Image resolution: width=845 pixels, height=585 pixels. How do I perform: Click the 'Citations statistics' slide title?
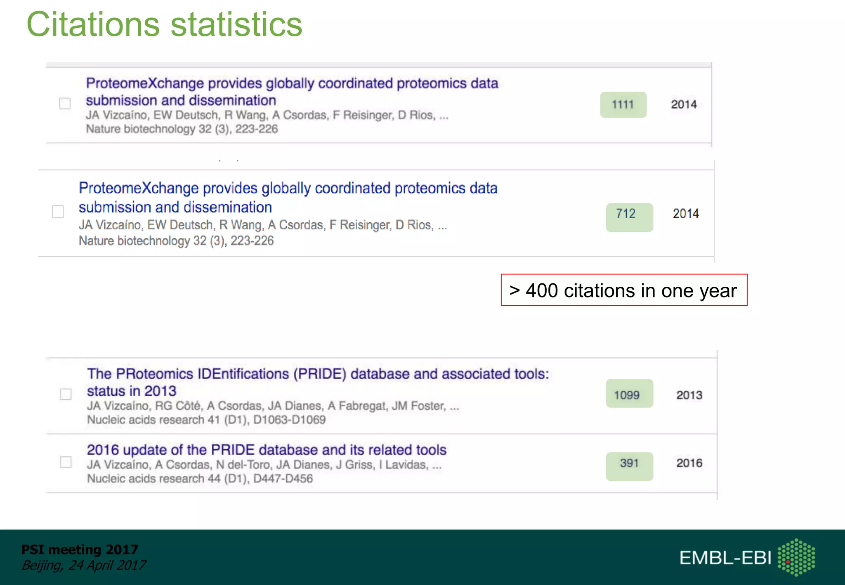[x=164, y=24]
